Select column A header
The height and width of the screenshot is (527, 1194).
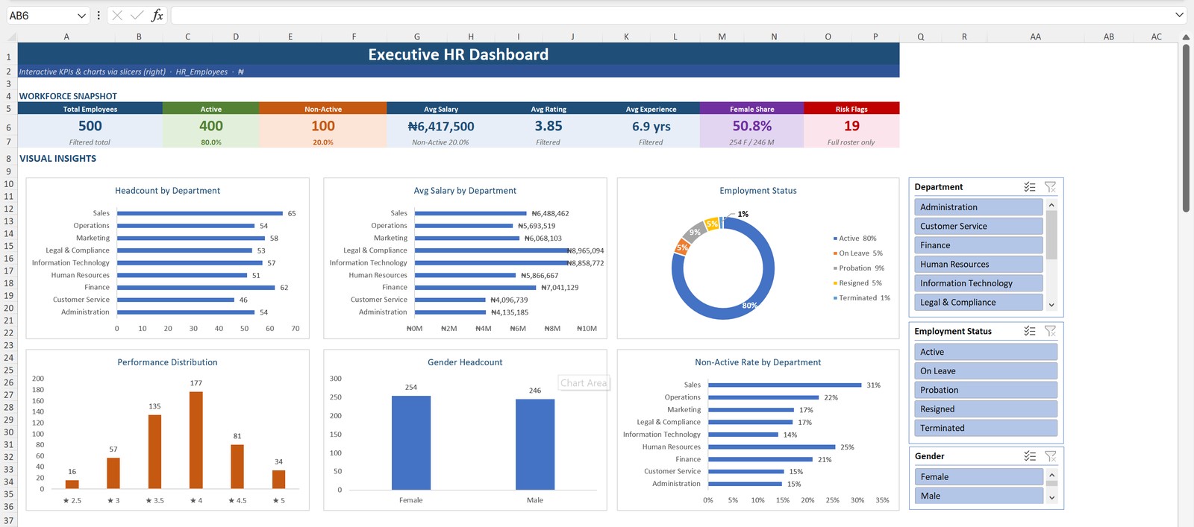tap(66, 37)
